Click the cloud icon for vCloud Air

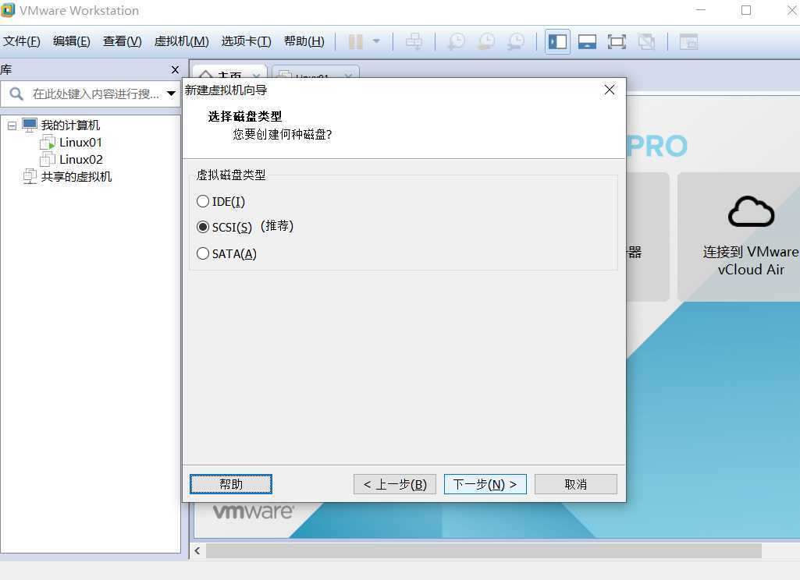click(751, 211)
